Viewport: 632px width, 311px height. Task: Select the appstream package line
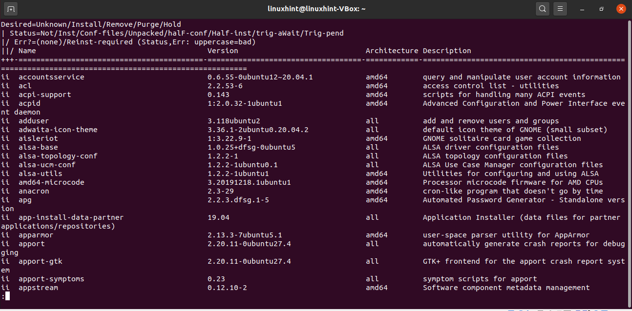click(x=38, y=287)
